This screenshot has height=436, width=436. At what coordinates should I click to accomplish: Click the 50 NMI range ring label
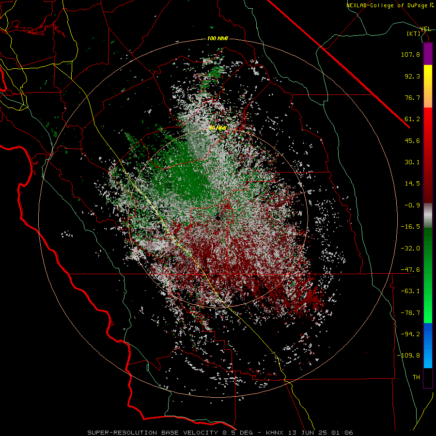coord(218,128)
